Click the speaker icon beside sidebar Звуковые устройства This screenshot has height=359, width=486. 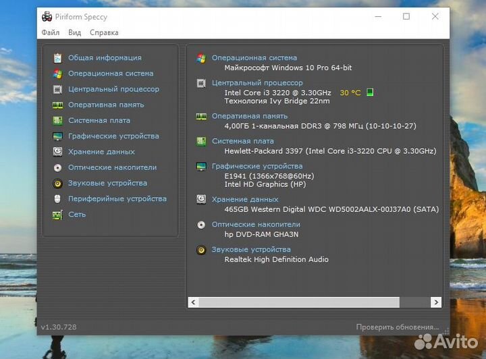click(x=57, y=184)
